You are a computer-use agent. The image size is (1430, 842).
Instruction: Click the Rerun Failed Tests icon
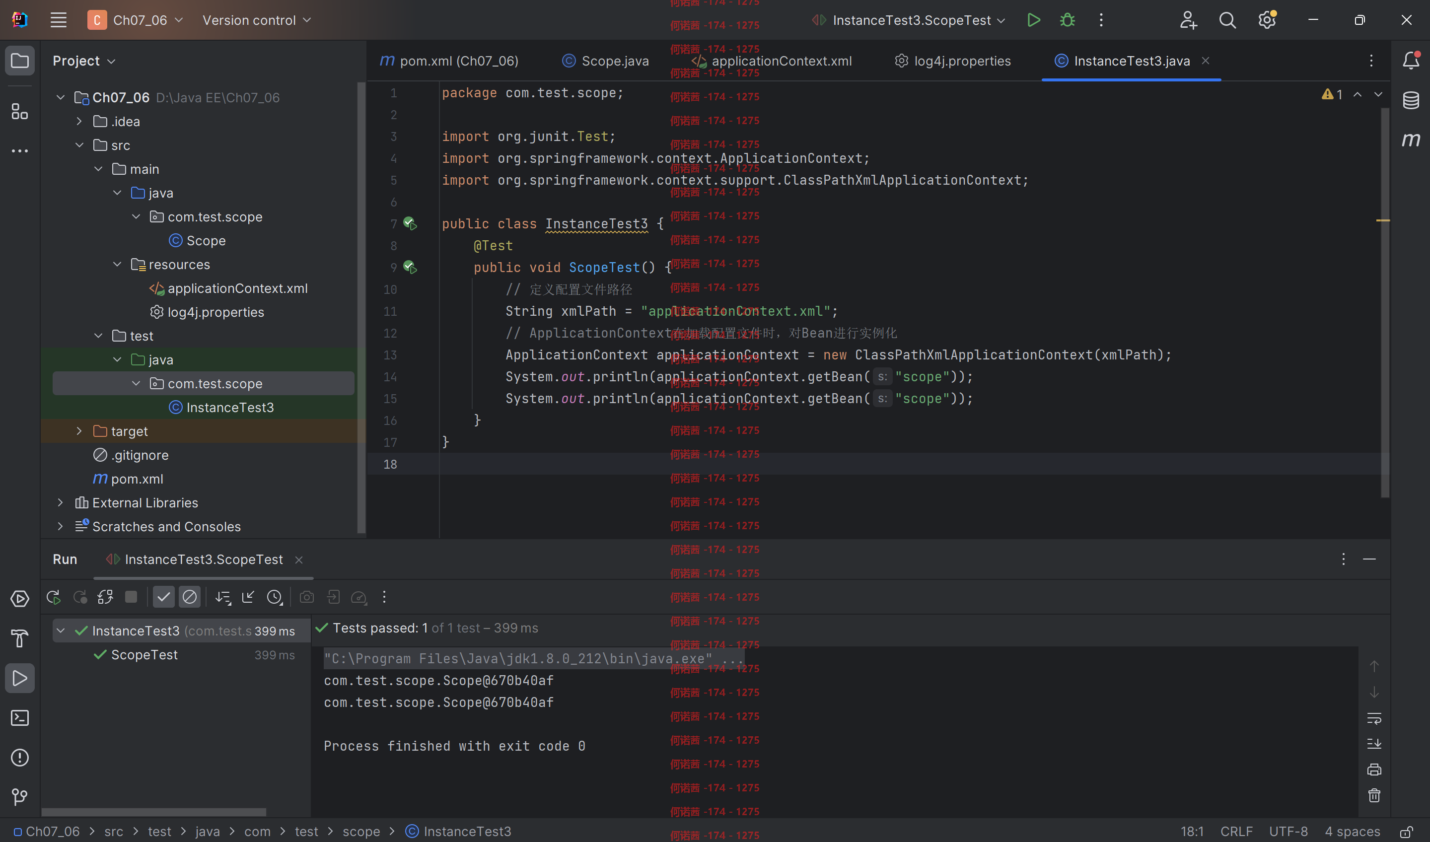click(80, 597)
